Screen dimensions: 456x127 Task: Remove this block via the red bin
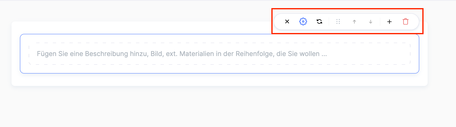click(405, 22)
